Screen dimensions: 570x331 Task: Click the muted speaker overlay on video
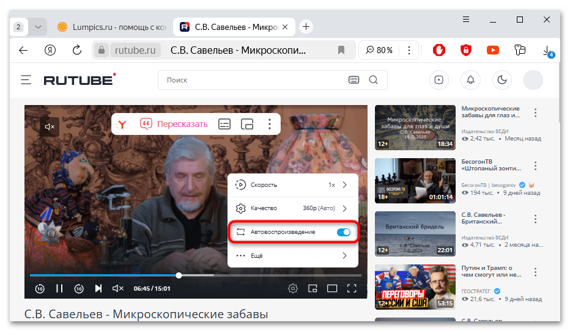50,126
